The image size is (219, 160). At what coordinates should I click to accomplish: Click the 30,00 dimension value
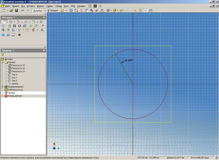pyautogui.click(x=127, y=60)
